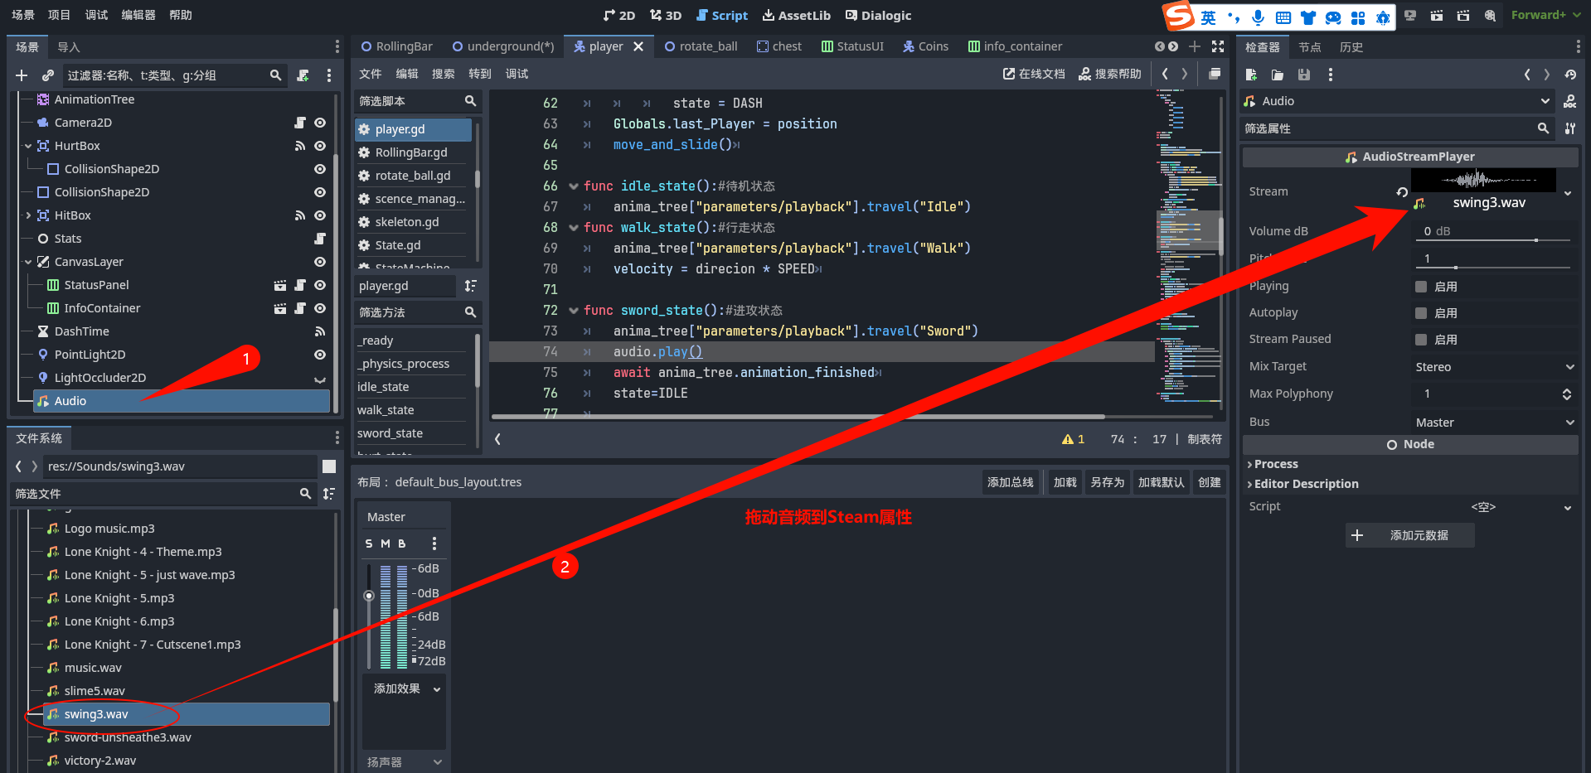Image resolution: width=1591 pixels, height=773 pixels.
Task: Toggle visibility of CanvasLayer
Action: pyautogui.click(x=320, y=262)
